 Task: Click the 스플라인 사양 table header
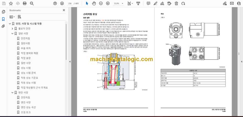click(193, 70)
